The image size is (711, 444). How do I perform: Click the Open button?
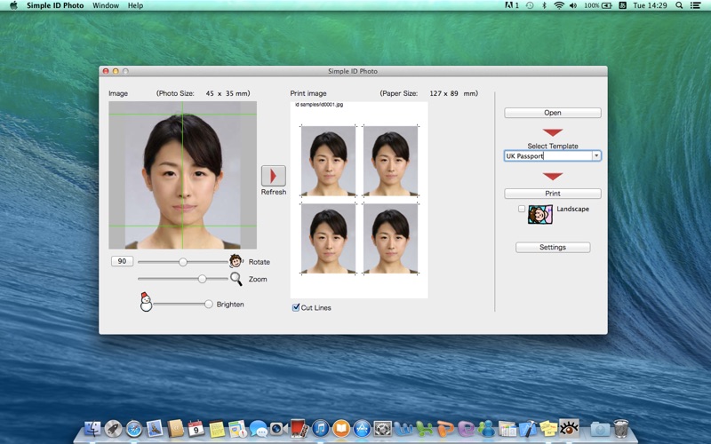[552, 113]
